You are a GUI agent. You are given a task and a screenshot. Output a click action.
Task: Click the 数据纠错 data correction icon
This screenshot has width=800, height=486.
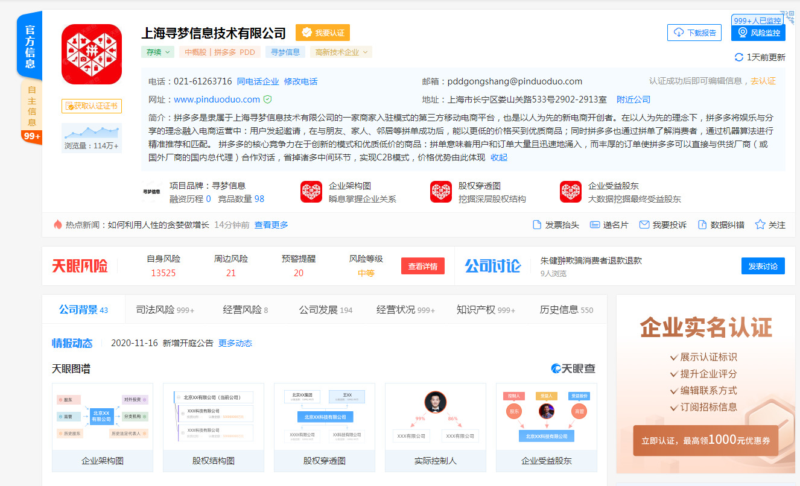[x=702, y=225]
